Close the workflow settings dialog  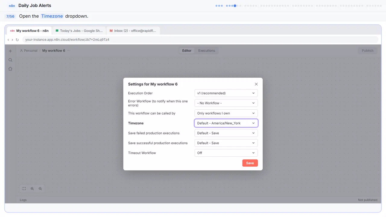click(x=256, y=84)
